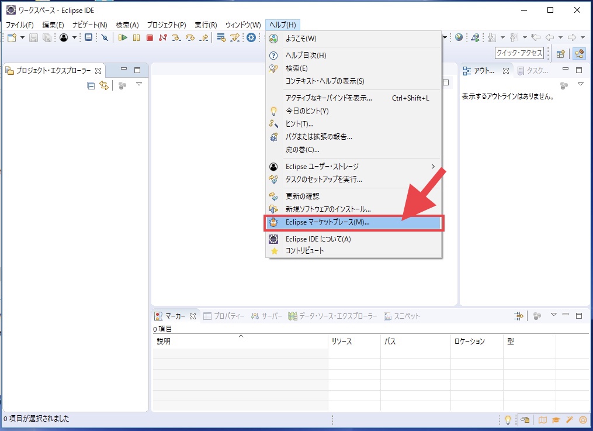593x431 pixels.
Task: Choose Help Contents (ヘルプ目次)
Action: pos(353,55)
